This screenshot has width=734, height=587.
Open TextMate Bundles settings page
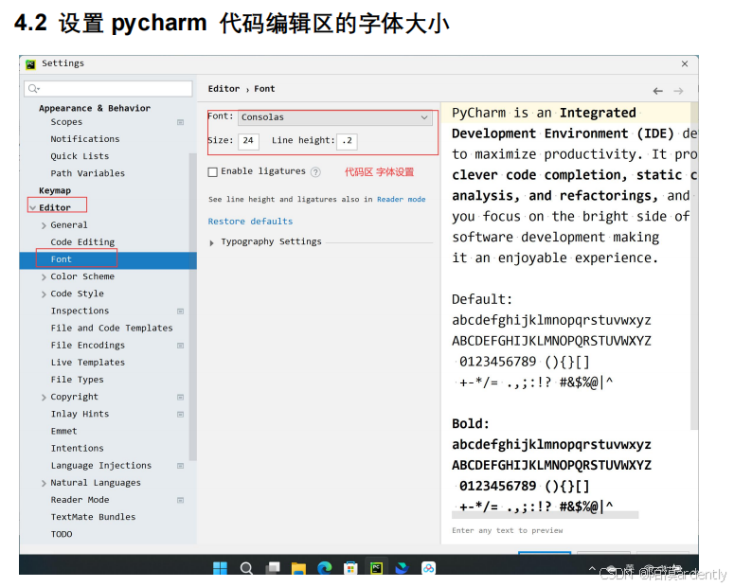93,517
